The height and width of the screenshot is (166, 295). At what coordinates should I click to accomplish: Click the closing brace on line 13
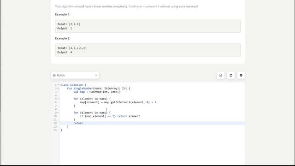coord(68,127)
